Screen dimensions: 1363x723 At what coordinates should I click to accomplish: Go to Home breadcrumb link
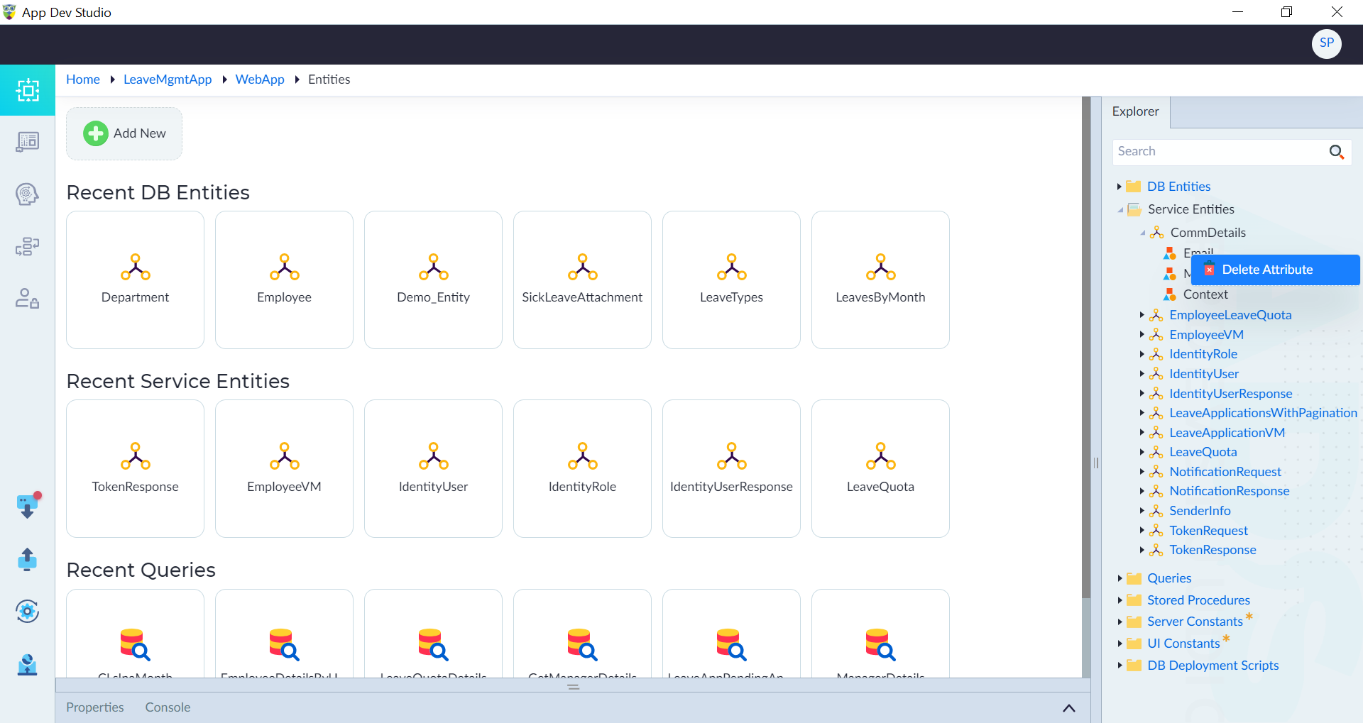[x=83, y=79]
